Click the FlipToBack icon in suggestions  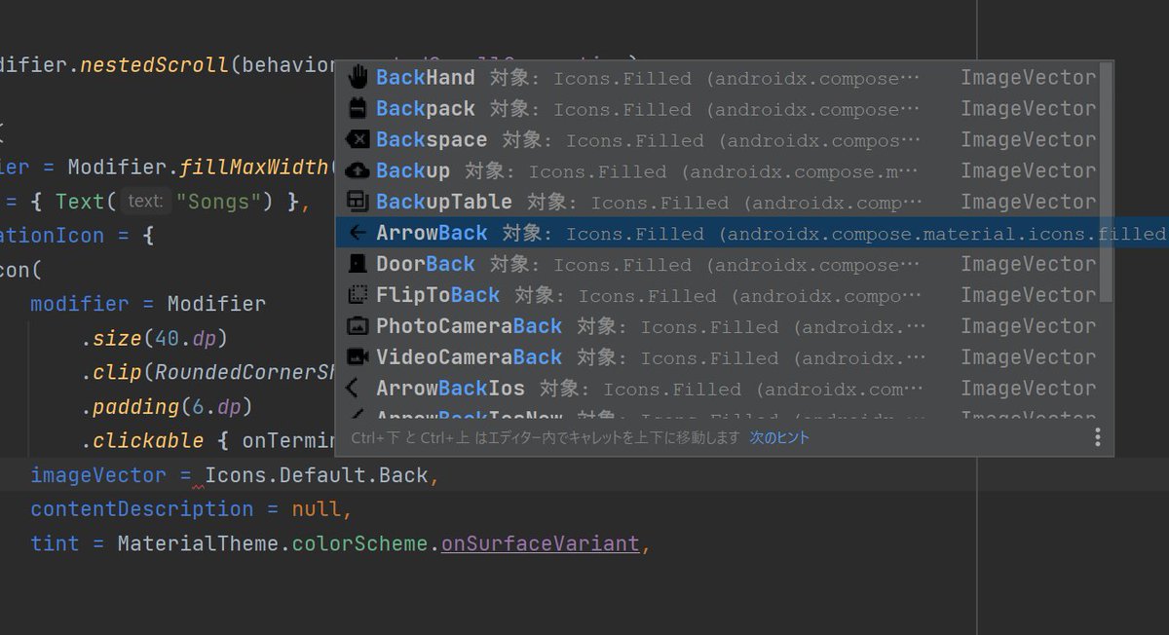point(358,296)
